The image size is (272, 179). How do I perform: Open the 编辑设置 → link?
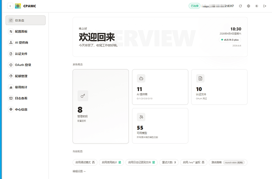[79, 171]
